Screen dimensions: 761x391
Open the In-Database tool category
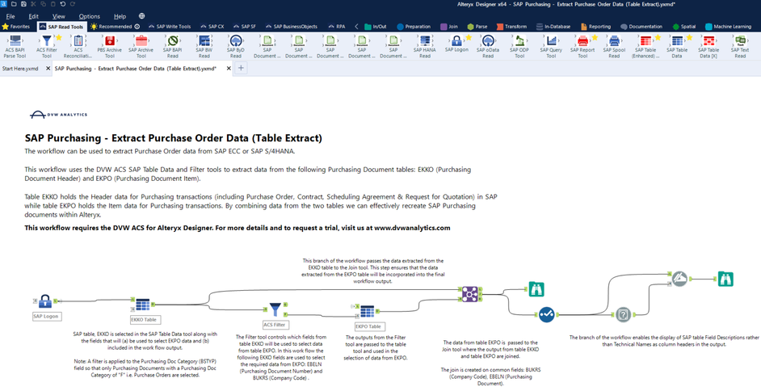click(553, 27)
